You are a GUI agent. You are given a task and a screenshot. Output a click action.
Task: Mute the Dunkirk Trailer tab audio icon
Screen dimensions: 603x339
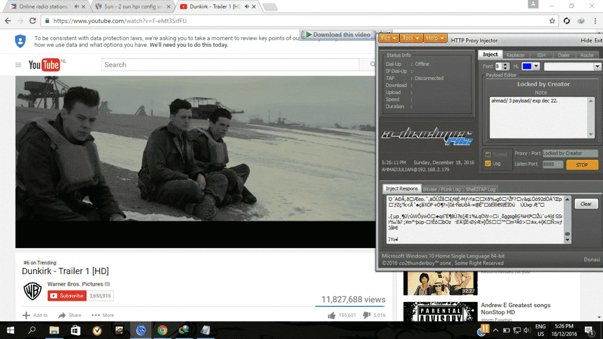pyautogui.click(x=247, y=7)
